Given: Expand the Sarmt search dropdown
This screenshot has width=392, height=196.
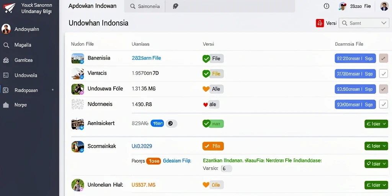Looking at the screenshot, I should (364, 23).
